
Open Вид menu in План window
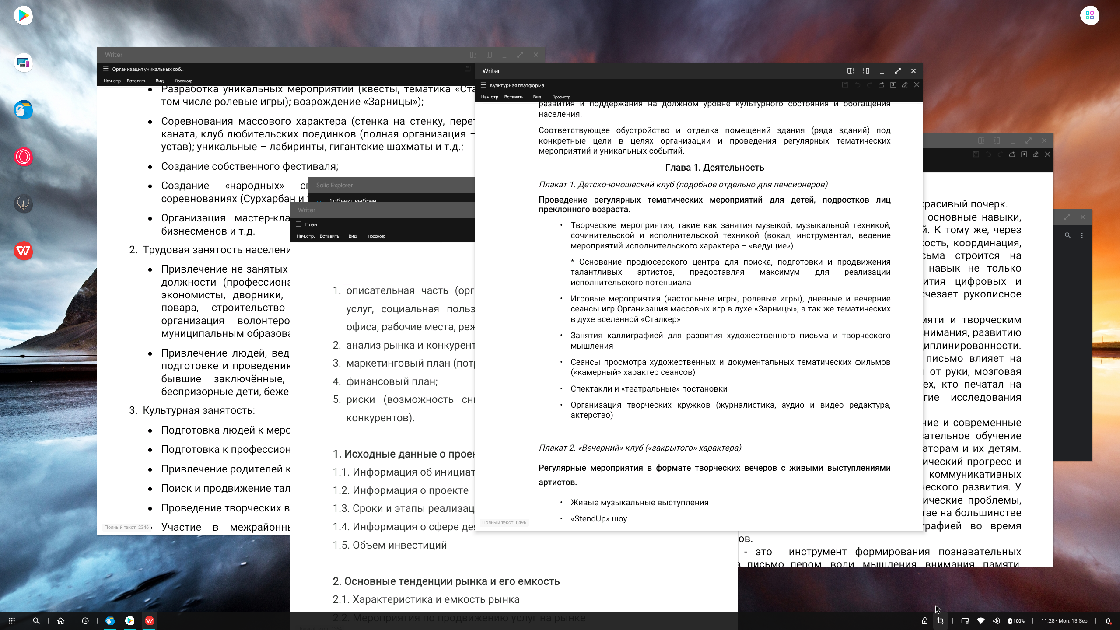pos(353,236)
